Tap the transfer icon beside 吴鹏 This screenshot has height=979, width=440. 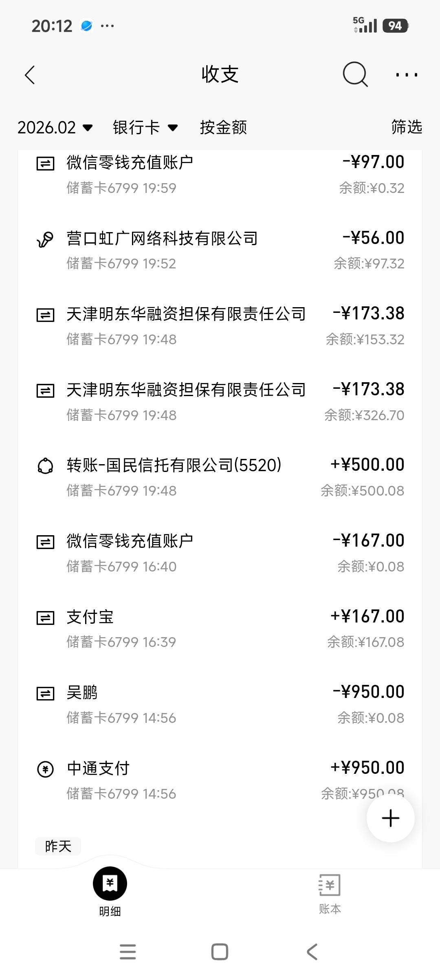click(x=45, y=693)
